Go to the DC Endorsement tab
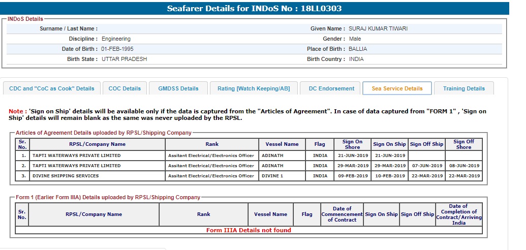 (331, 88)
